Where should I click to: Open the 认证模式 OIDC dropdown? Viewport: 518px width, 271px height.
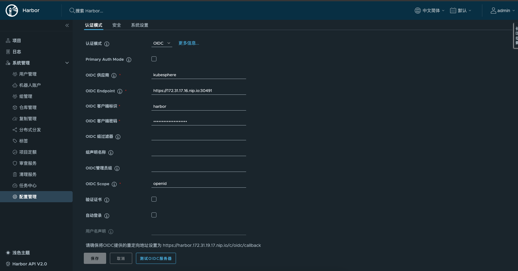(162, 43)
